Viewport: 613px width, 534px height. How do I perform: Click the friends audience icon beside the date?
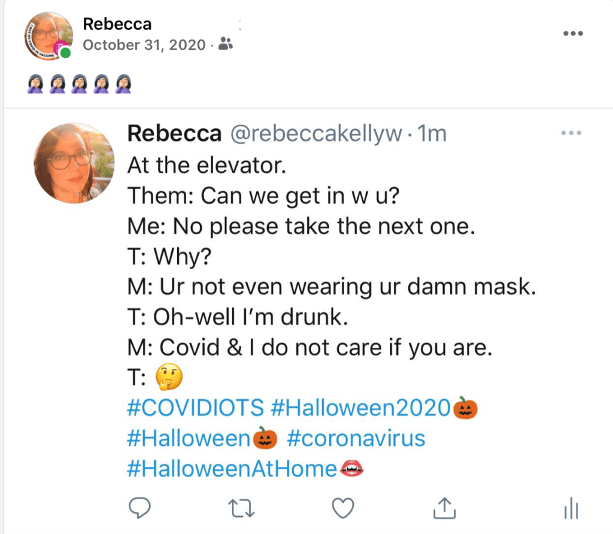(226, 44)
